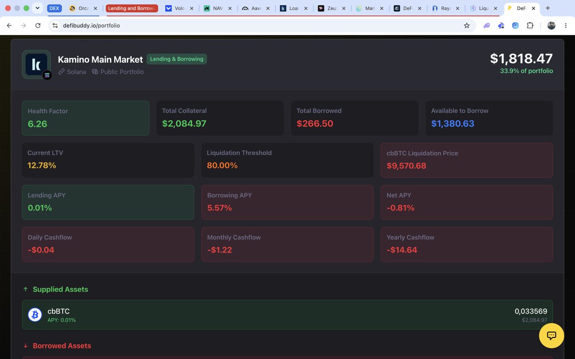
Task: Click the Kamino logo icon
Action: (x=36, y=64)
